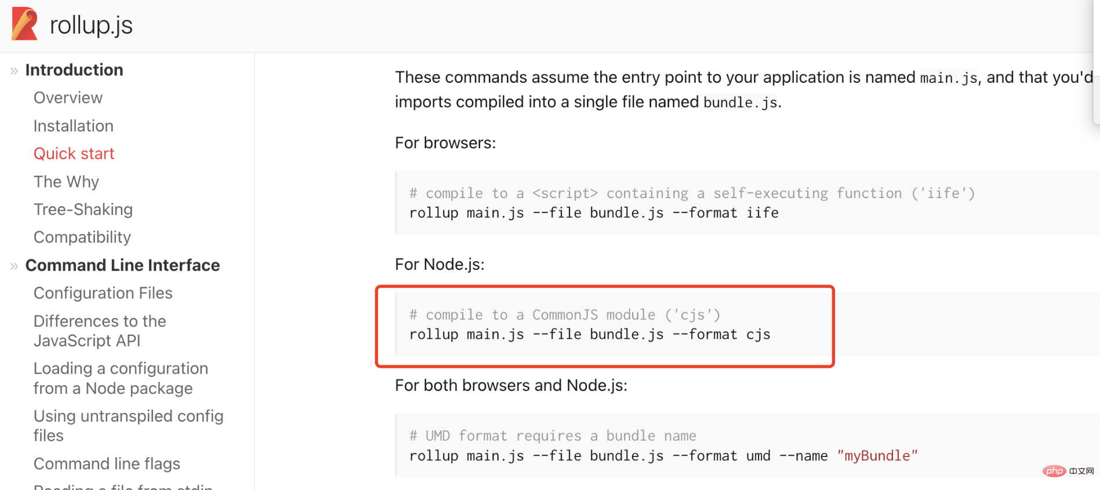
Task: Click the rollup.js site title
Action: pos(91,25)
